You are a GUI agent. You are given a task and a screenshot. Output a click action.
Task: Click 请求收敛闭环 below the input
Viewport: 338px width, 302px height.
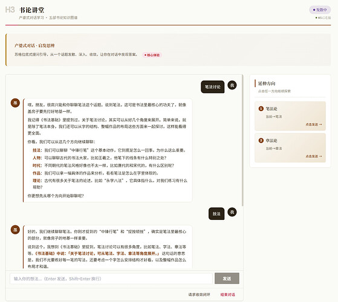199,295
